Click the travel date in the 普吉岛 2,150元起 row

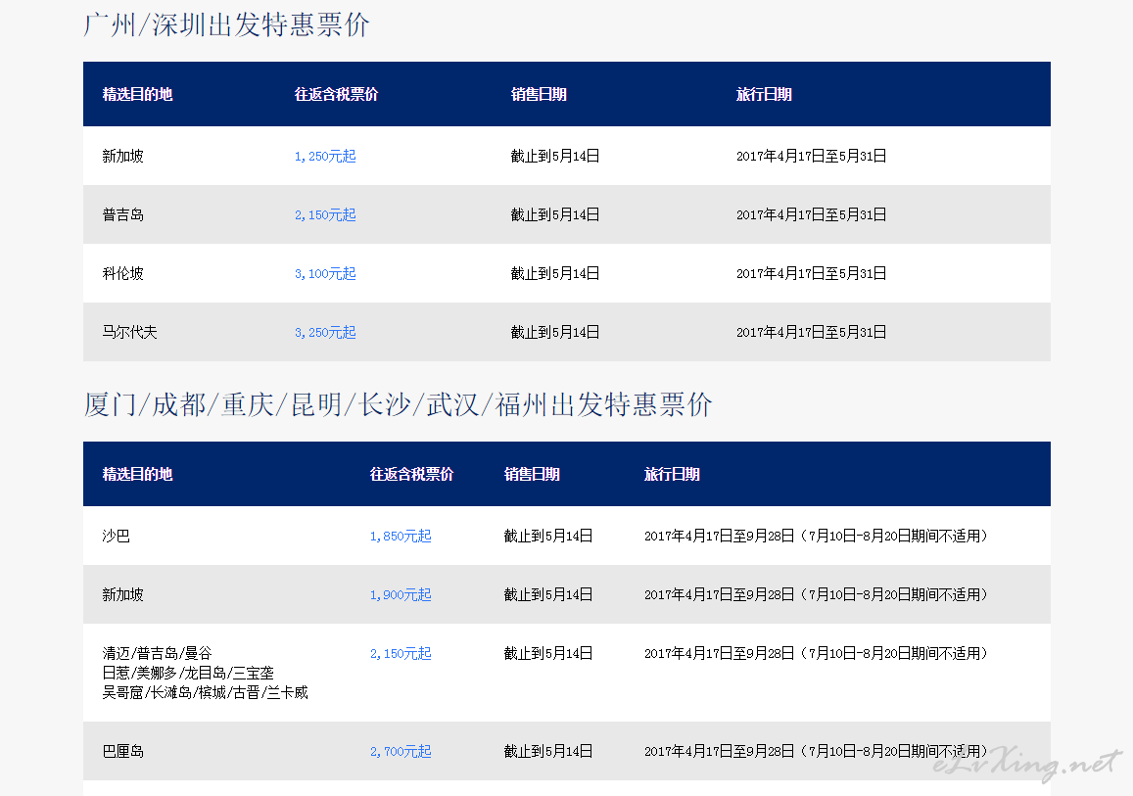click(812, 214)
